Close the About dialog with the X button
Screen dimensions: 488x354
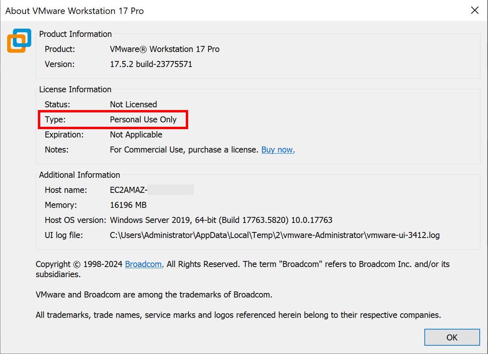474,10
